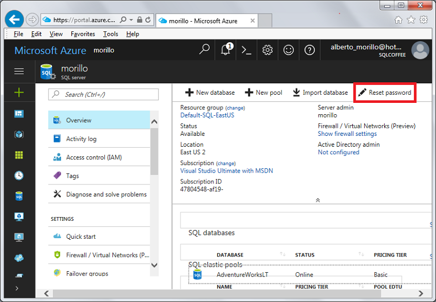Close the morillo browser tab
This screenshot has width=436, height=302.
pos(252,21)
